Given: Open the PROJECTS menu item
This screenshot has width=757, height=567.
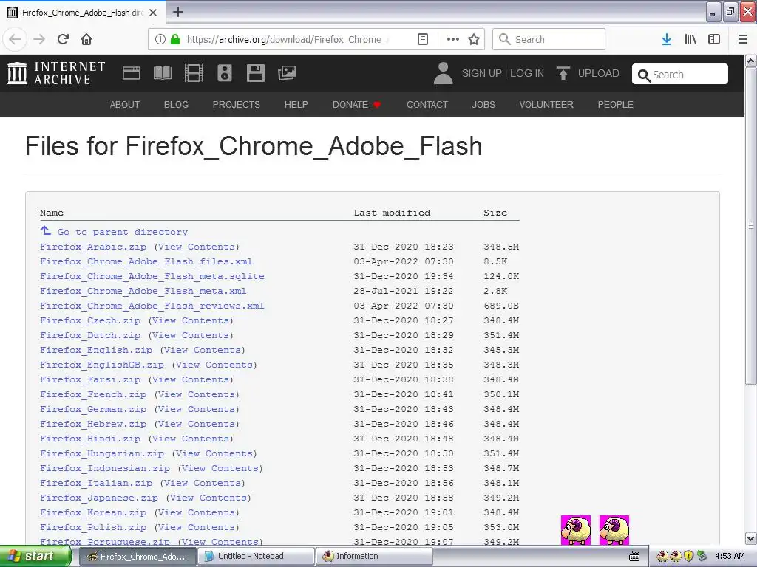Looking at the screenshot, I should [236, 105].
